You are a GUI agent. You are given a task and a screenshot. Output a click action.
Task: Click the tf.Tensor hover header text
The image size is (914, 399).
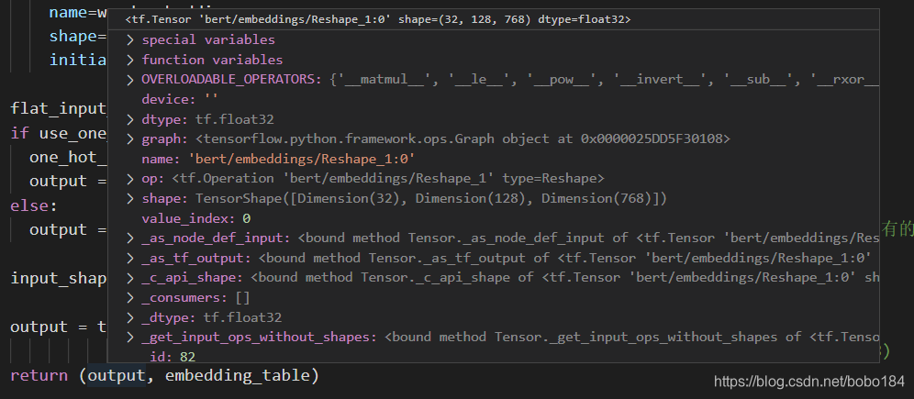[x=378, y=20]
